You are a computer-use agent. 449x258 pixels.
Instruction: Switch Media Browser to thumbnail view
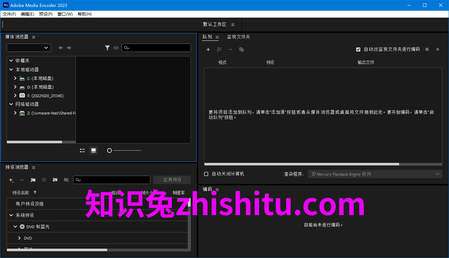tap(93, 150)
